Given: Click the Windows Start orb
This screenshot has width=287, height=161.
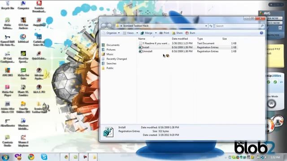Looking at the screenshot, I should (5, 157).
